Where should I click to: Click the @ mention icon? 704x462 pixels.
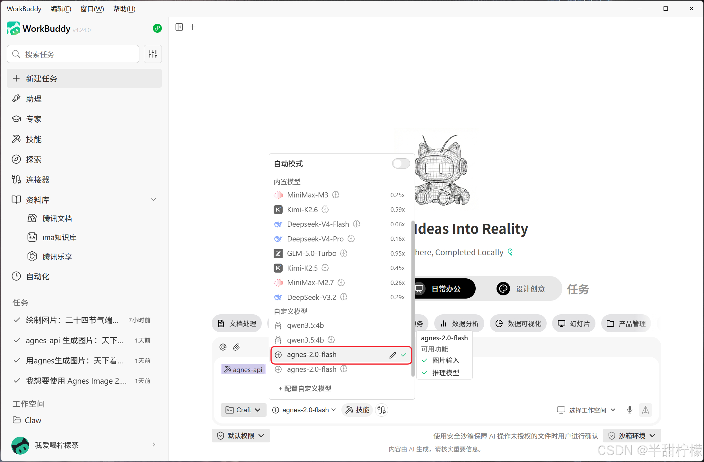click(223, 347)
